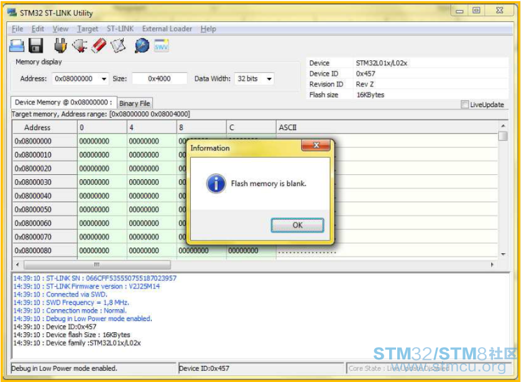Viewport: 521px width, 382px height.
Task: Open the Target menu
Action: coord(88,29)
